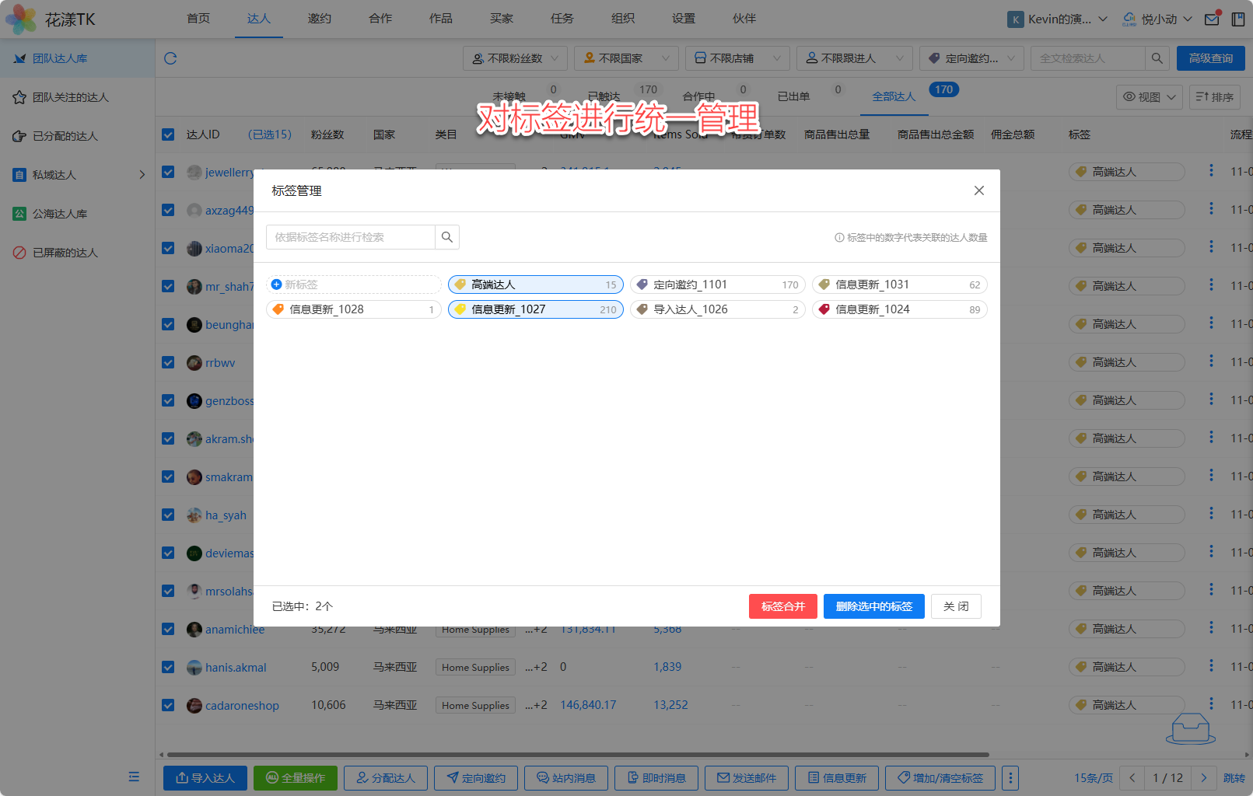Viewport: 1253px width, 796px height.
Task: Click the floating inbox tray icon
Action: point(1190,729)
